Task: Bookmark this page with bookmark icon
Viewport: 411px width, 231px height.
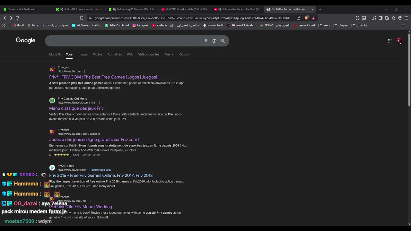Action: (x=82, y=18)
